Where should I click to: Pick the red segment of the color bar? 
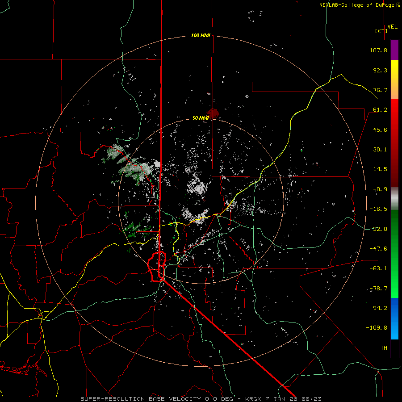[x=394, y=143]
